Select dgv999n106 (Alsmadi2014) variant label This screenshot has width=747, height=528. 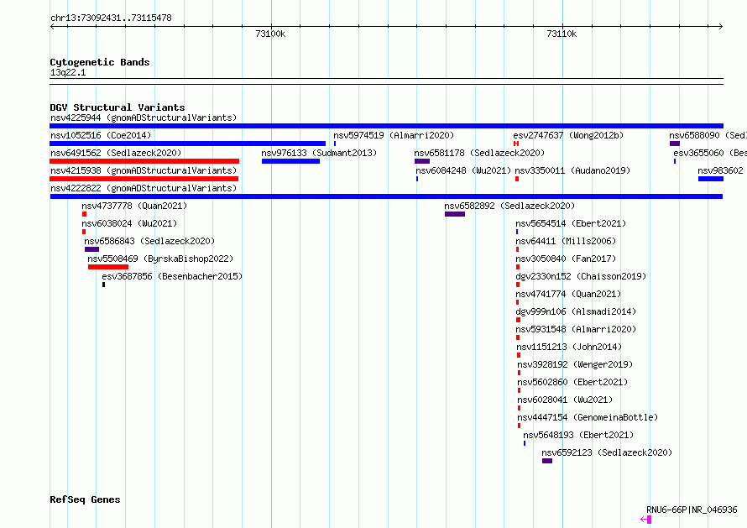576,311
